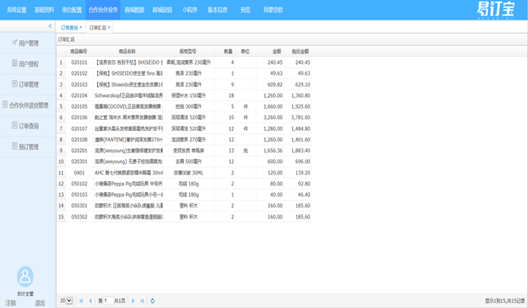Open the 版本信息 menu
The width and height of the screenshot is (528, 308).
217,9
